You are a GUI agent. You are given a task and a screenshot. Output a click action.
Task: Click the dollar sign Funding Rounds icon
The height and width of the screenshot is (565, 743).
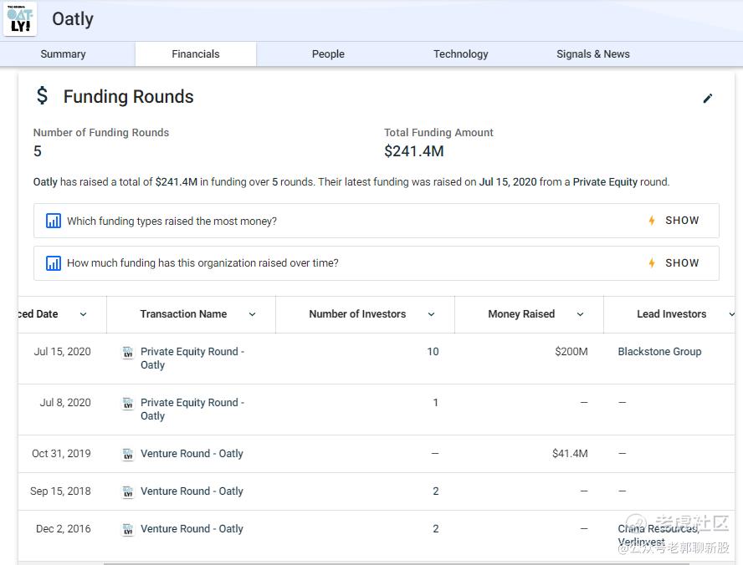point(42,95)
